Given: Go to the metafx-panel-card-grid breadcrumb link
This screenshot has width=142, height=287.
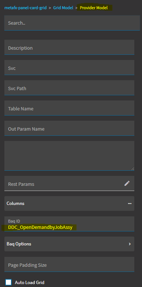Looking at the screenshot, I should click(26, 8).
